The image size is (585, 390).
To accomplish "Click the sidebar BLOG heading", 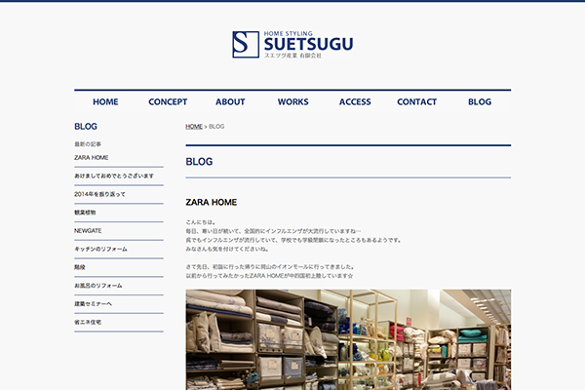I will [x=86, y=127].
